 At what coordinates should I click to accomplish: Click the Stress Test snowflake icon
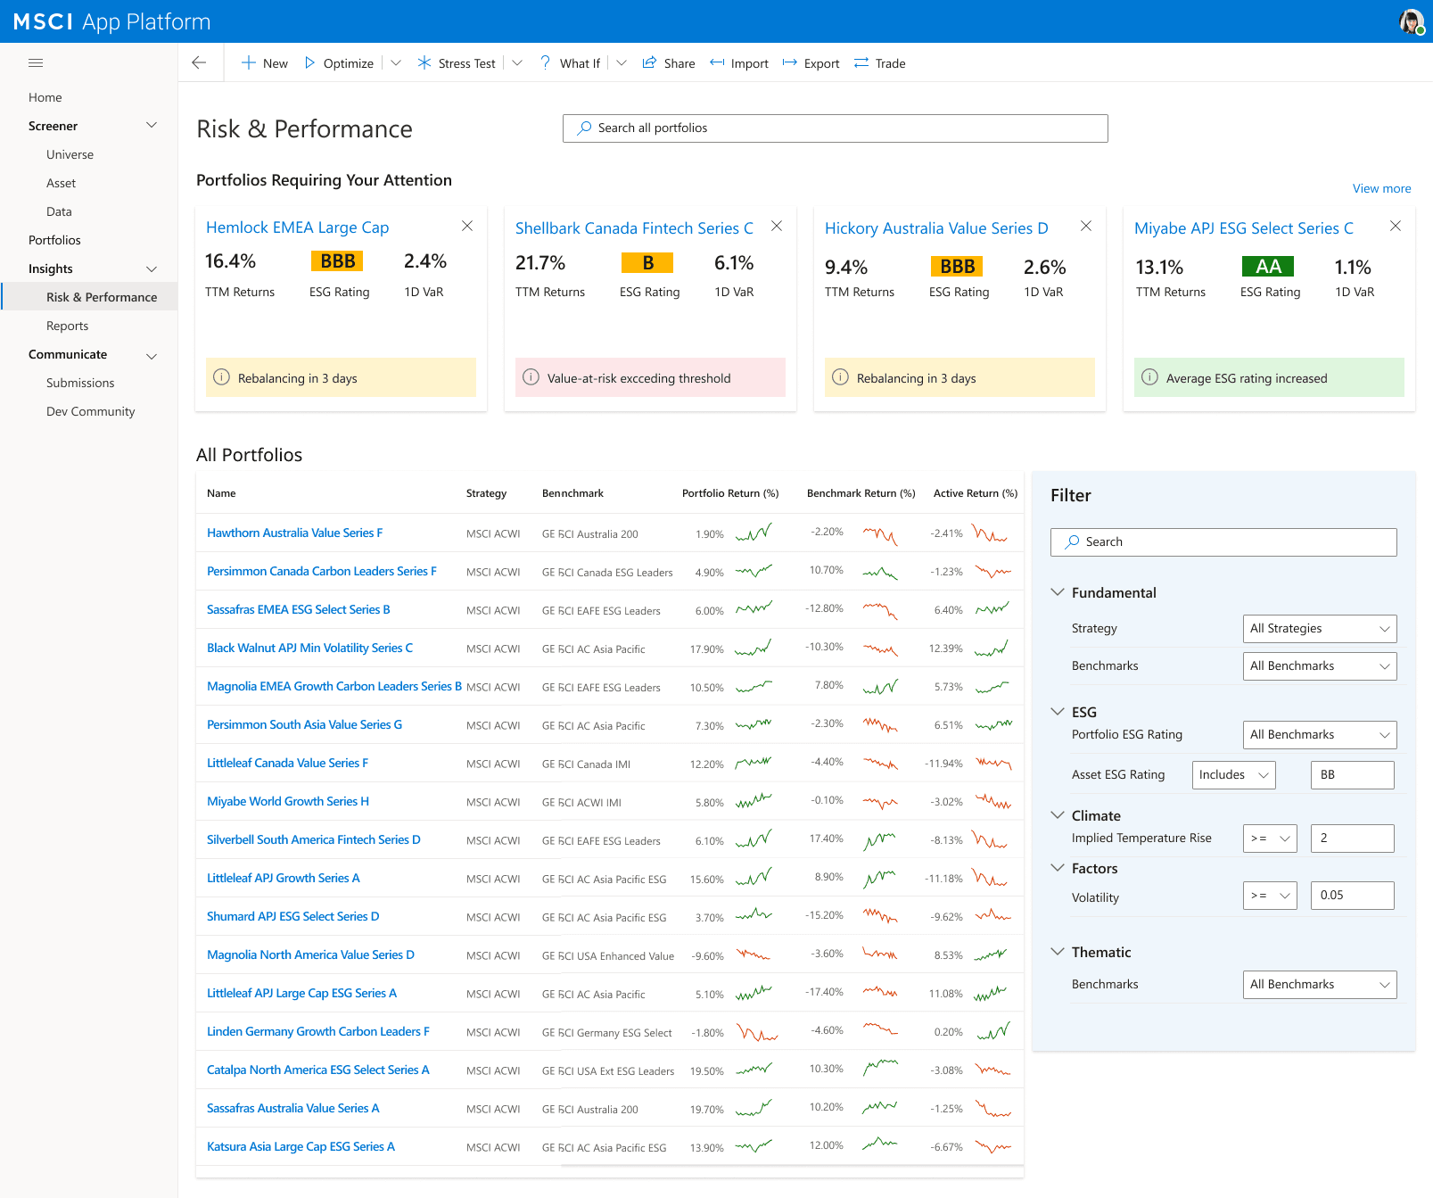click(424, 62)
